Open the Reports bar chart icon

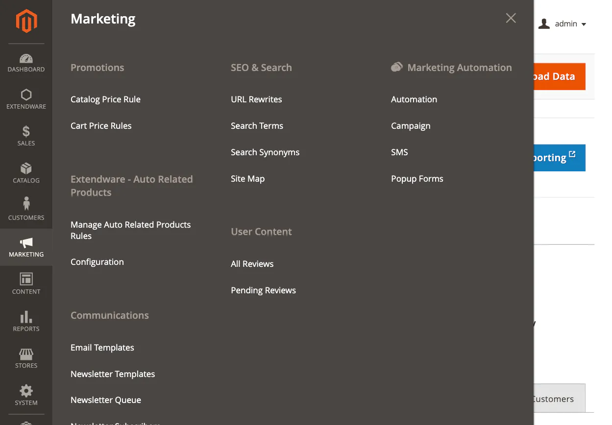26,316
